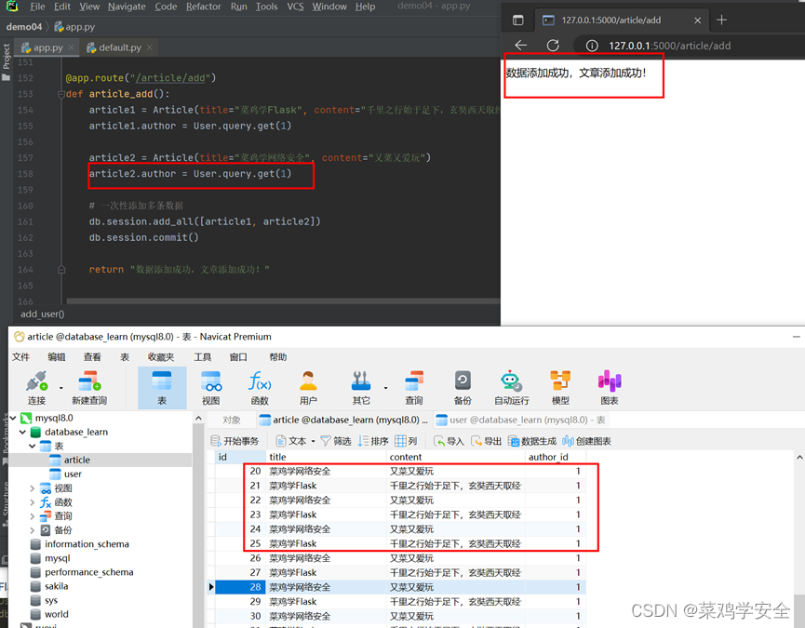Open Navicat 收藏夹 menu
Screen dimensions: 805x628
point(161,357)
